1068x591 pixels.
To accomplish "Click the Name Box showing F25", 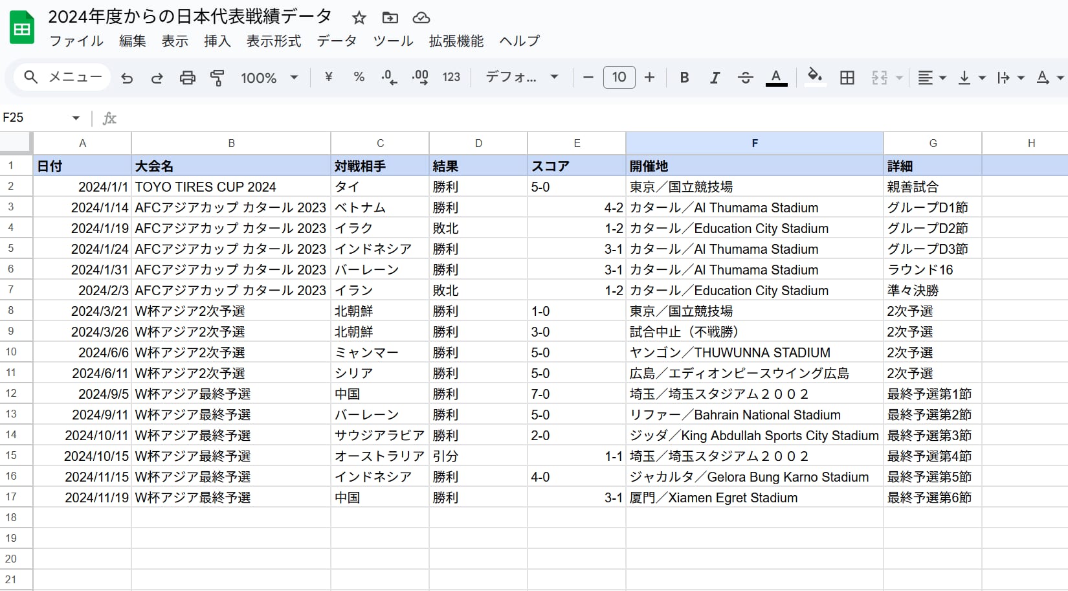I will pyautogui.click(x=34, y=118).
